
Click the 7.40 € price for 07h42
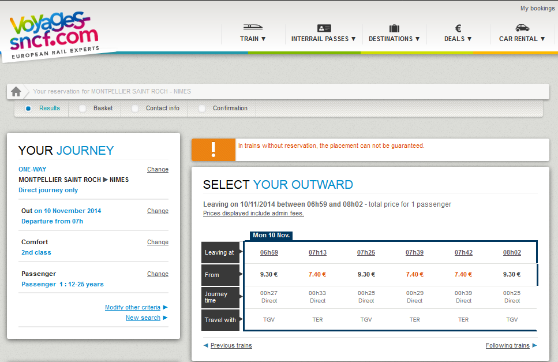pyautogui.click(x=463, y=274)
